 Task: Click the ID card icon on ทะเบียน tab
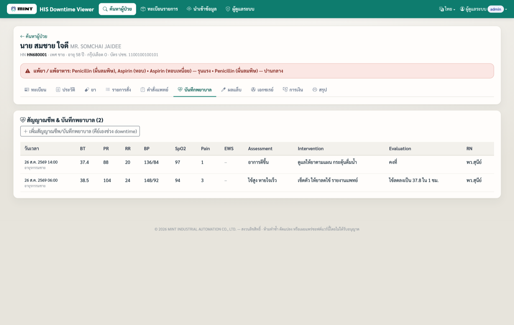click(x=27, y=90)
